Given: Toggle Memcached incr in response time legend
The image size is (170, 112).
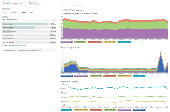Looking at the screenshot, I should [109, 76].
